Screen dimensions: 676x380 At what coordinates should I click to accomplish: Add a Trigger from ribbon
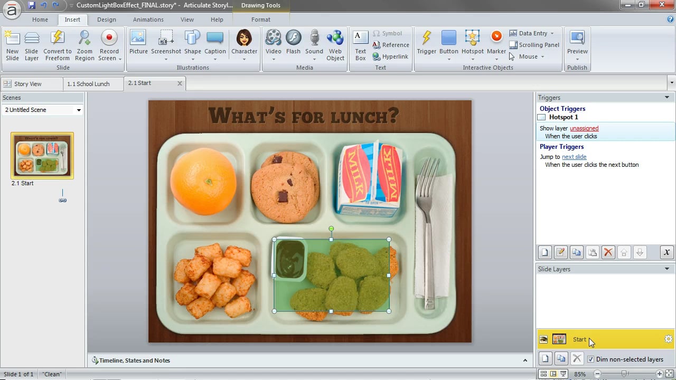click(426, 46)
